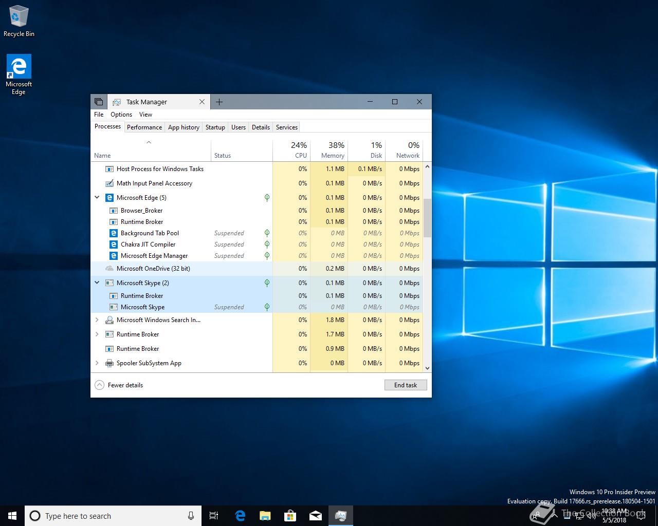Click the leaf icon on Chakra JIT Compiler row
This screenshot has height=526, width=658.
click(x=267, y=245)
